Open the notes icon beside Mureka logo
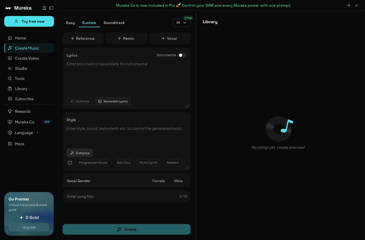The image size is (365, 240). click(44, 8)
